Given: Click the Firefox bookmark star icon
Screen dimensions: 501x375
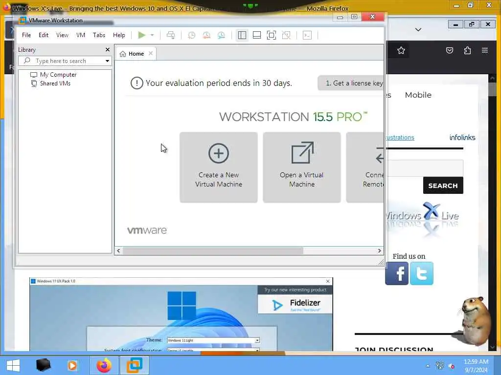Looking at the screenshot, I should pos(401,50).
